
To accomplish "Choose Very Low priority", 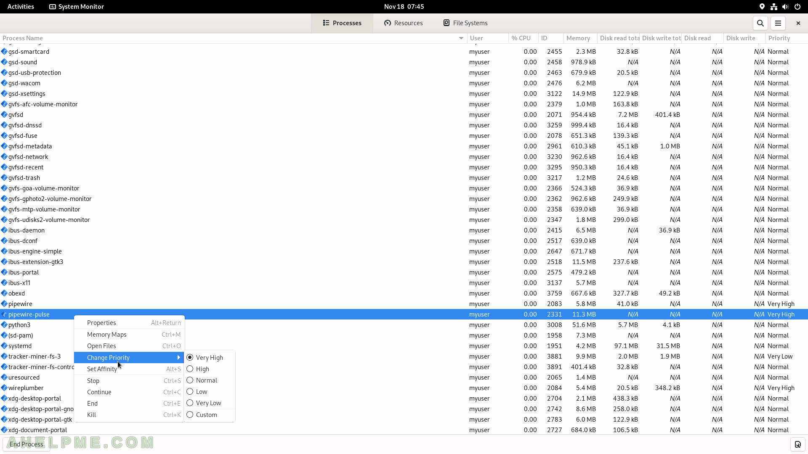I will [210, 403].
